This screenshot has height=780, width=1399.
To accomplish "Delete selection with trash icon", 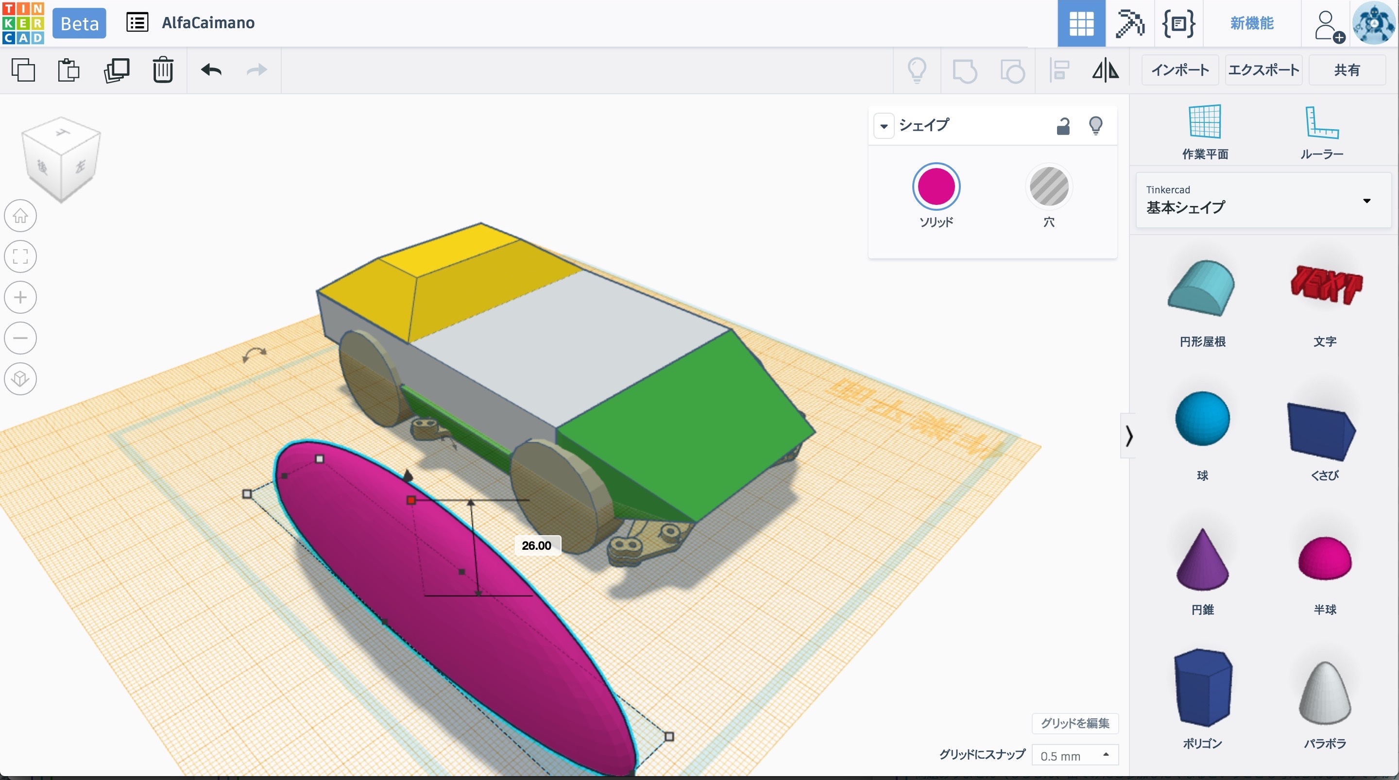I will (162, 70).
